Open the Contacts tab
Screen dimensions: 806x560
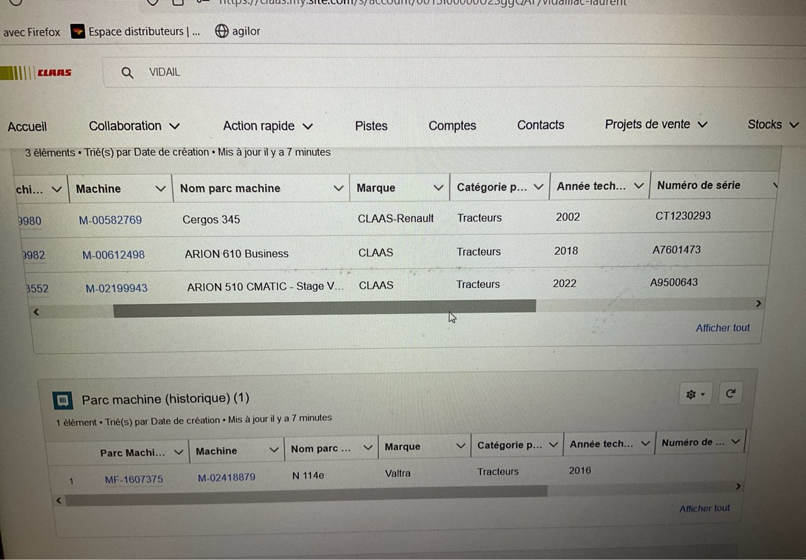tap(540, 125)
